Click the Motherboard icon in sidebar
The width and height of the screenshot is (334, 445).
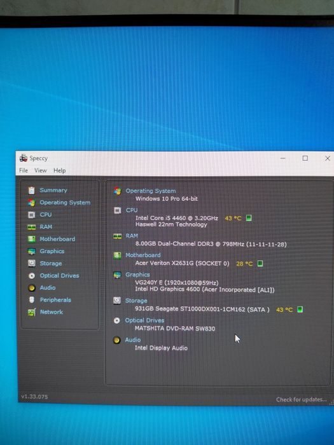(x=32, y=239)
